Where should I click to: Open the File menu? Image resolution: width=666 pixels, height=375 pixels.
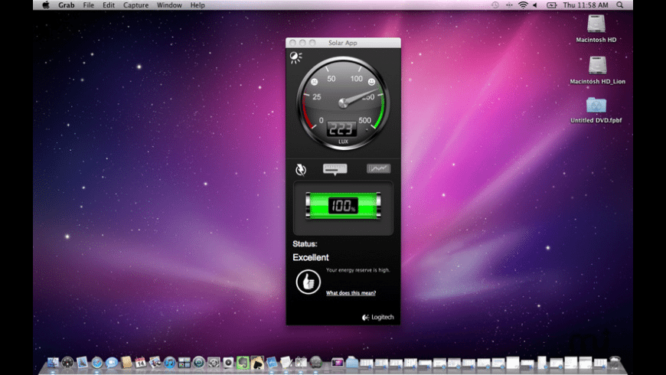point(88,5)
